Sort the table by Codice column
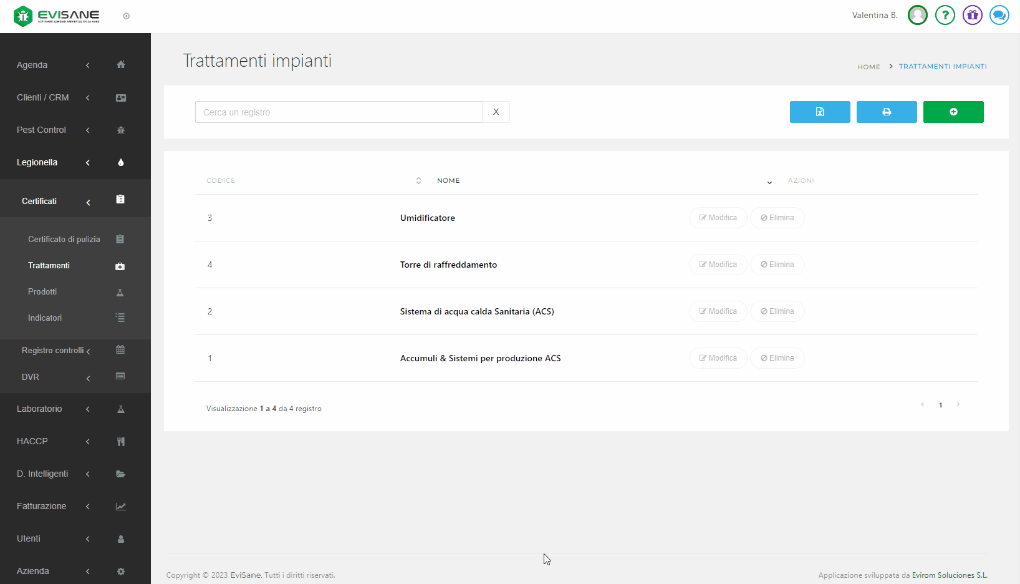Image resolution: width=1020 pixels, height=584 pixels. 418,181
